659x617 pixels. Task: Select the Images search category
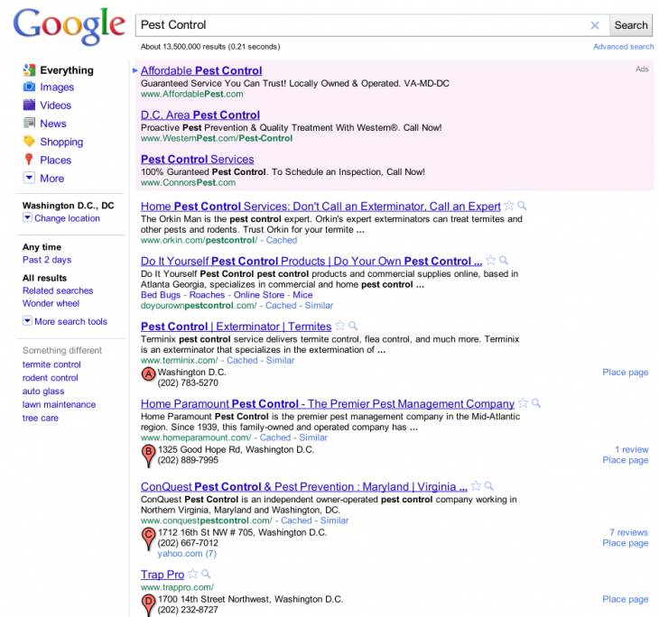tap(57, 87)
